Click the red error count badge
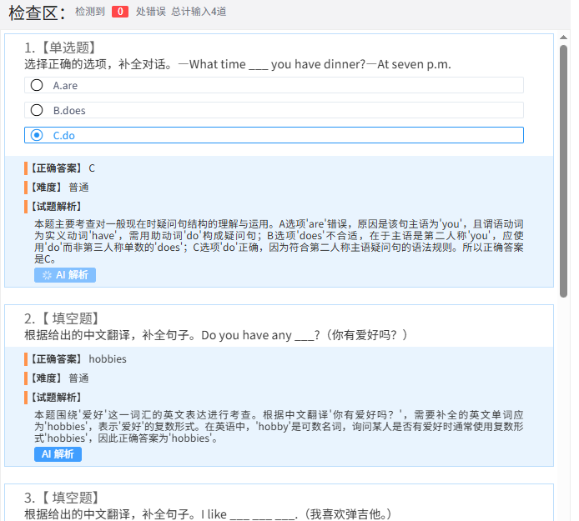 pyautogui.click(x=120, y=12)
